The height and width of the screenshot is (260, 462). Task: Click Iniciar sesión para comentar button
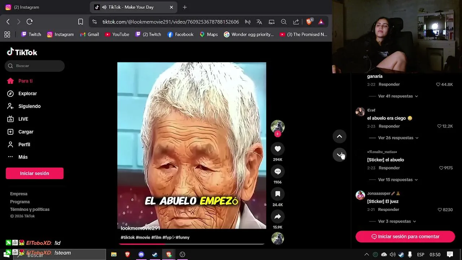pyautogui.click(x=405, y=237)
